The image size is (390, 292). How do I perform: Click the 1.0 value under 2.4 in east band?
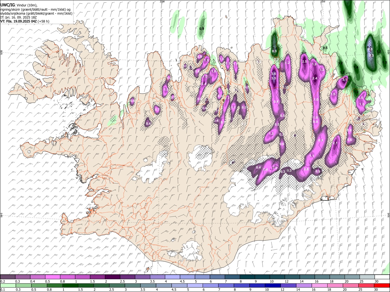316,100
